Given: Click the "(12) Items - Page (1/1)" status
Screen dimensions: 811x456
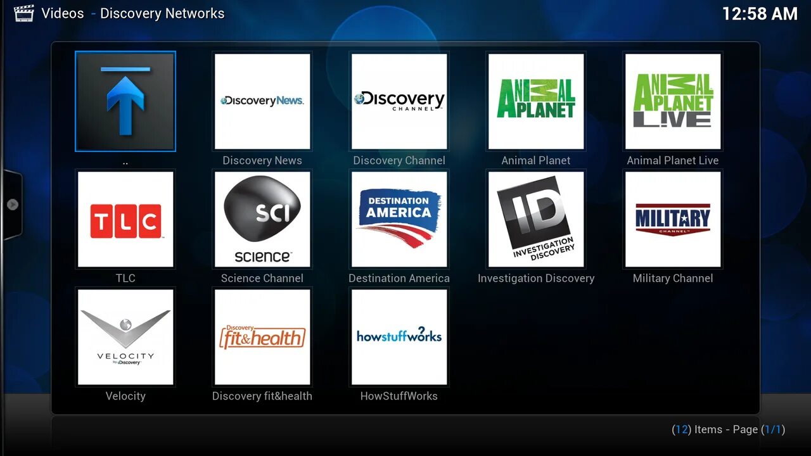Looking at the screenshot, I should pos(729,429).
